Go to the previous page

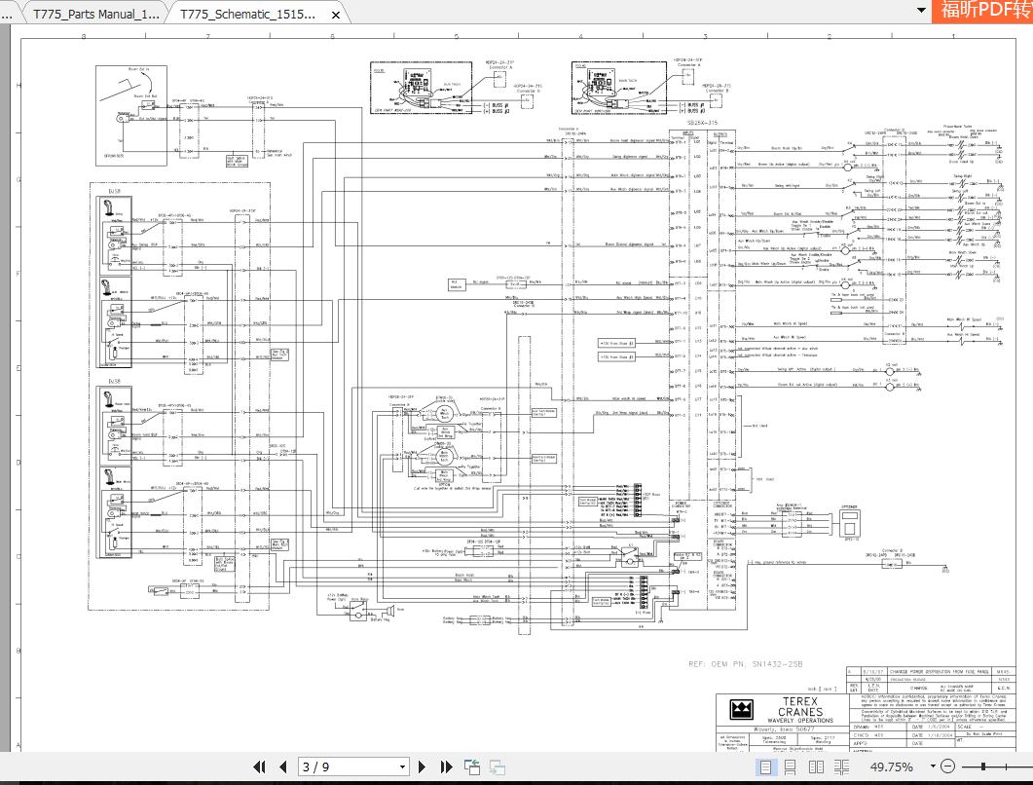[283, 766]
